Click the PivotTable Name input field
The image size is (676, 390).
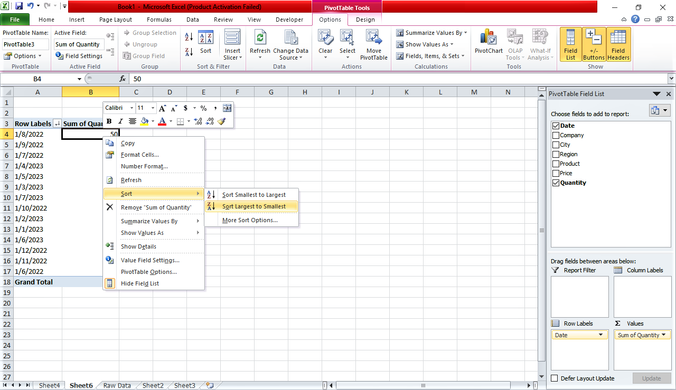[25, 44]
